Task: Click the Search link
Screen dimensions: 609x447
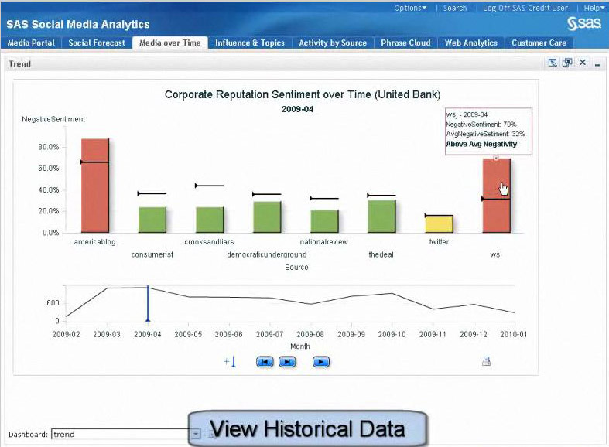Action: (455, 8)
